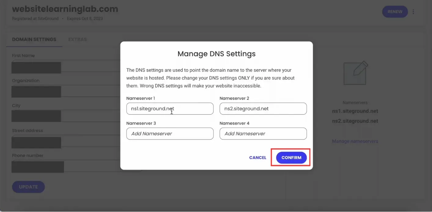
Task: Click the Registered at SiteGround text
Action: [x=35, y=19]
